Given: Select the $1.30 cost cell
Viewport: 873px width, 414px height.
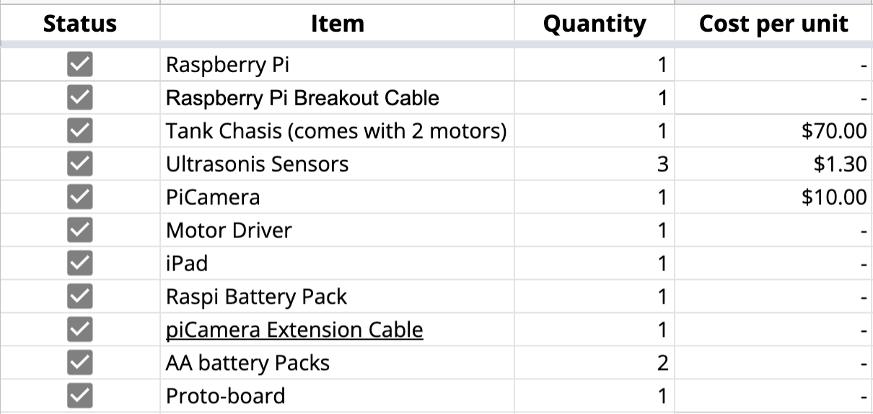Looking at the screenshot, I should coord(774,164).
